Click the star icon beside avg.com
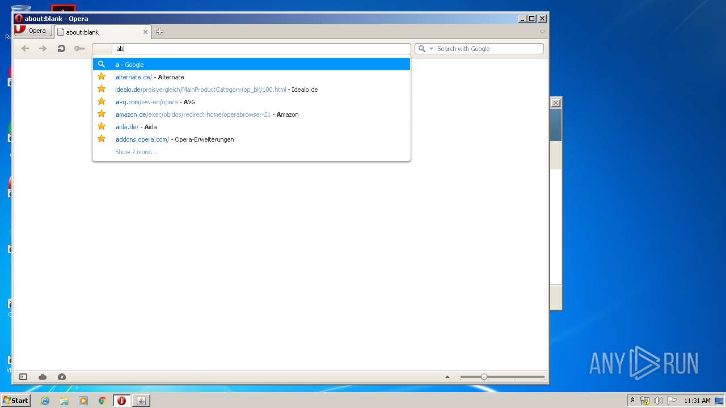Image resolution: width=726 pixels, height=408 pixels. point(102,101)
